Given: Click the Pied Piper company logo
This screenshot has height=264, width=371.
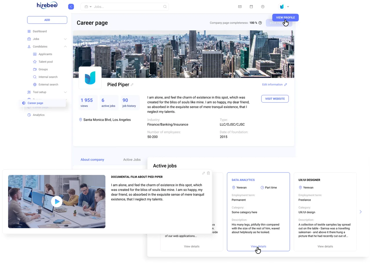Looking at the screenshot, I should coord(90,78).
